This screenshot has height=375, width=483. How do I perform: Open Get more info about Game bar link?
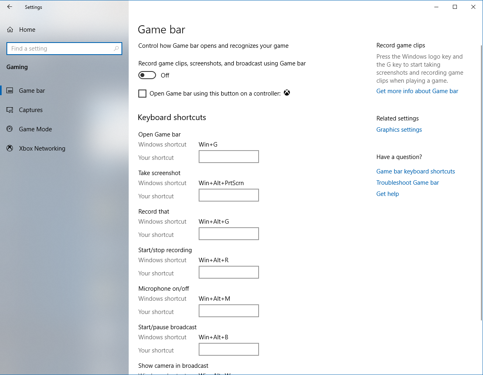coord(417,91)
